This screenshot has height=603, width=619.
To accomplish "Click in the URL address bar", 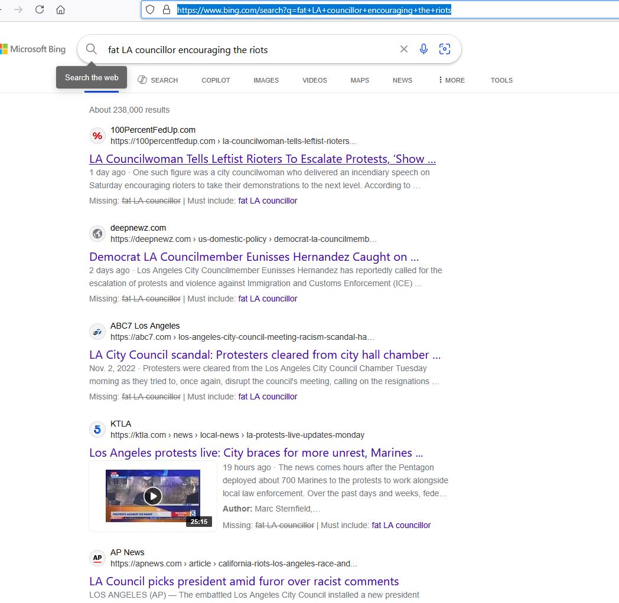I will (x=379, y=10).
